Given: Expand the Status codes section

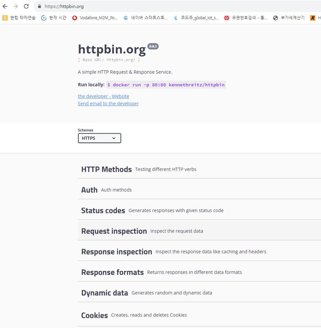Looking at the screenshot, I should click(199, 211).
